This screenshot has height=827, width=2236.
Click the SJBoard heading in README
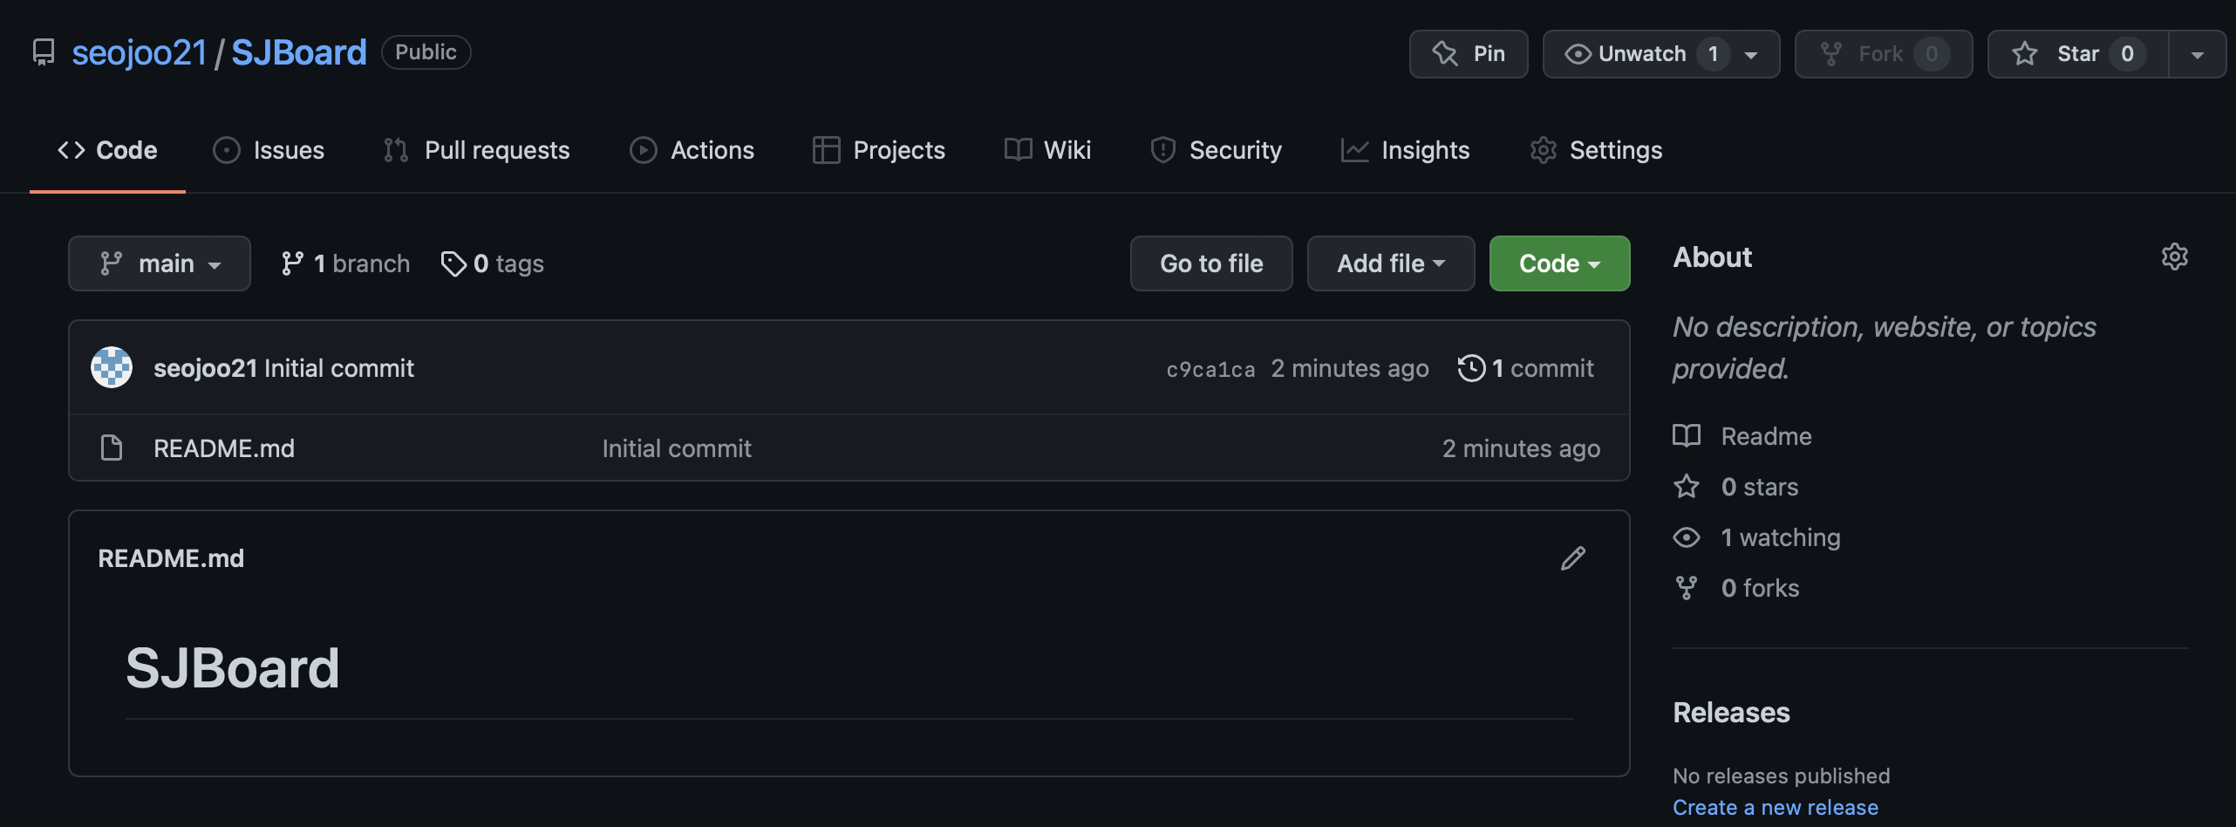[x=233, y=668]
